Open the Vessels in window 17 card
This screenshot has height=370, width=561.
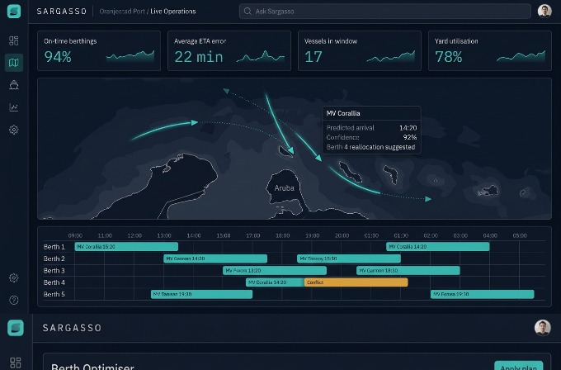(x=360, y=50)
